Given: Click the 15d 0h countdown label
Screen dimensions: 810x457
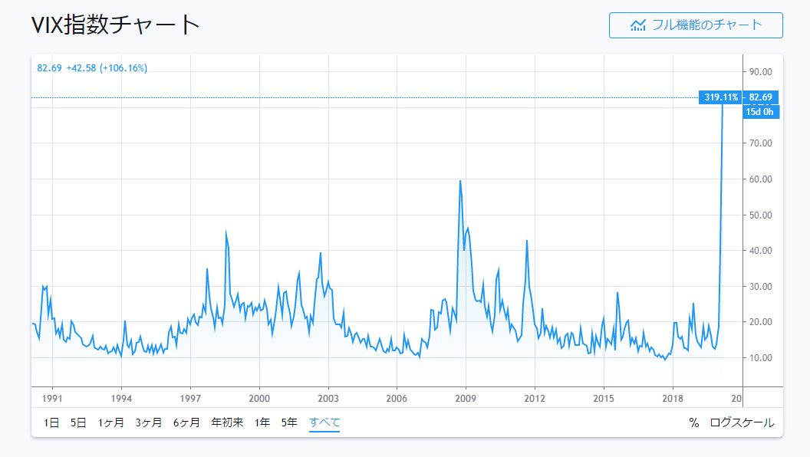Looking at the screenshot, I should coord(760,111).
